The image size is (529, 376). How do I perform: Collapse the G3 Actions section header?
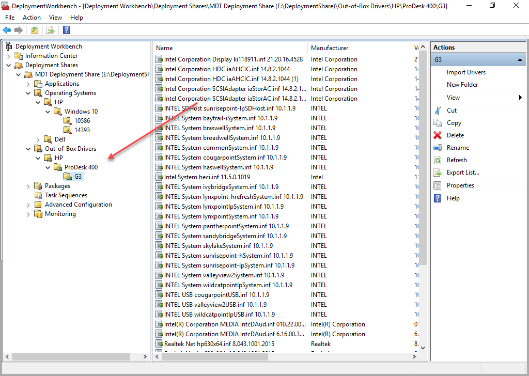pos(520,60)
